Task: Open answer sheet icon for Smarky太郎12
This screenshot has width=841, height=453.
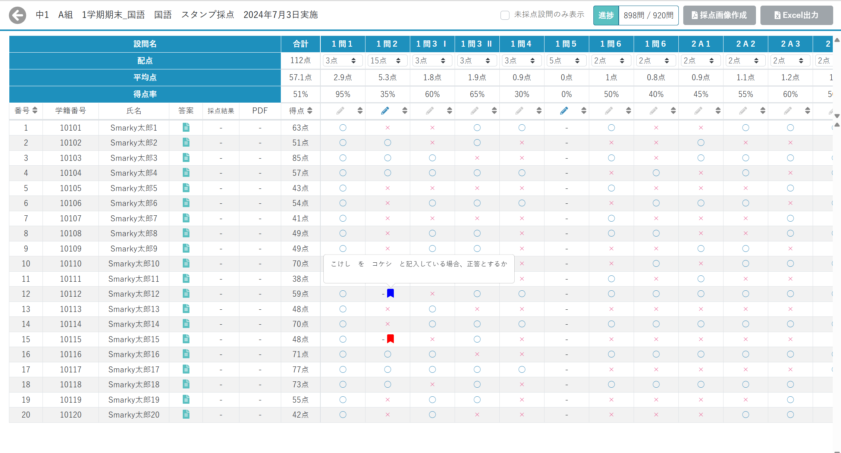Action: (186, 294)
